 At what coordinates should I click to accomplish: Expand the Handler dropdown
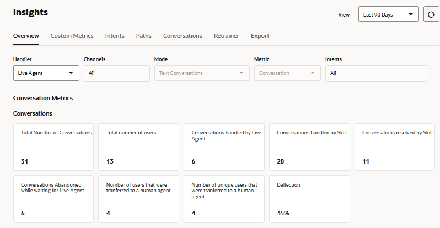[x=46, y=73]
